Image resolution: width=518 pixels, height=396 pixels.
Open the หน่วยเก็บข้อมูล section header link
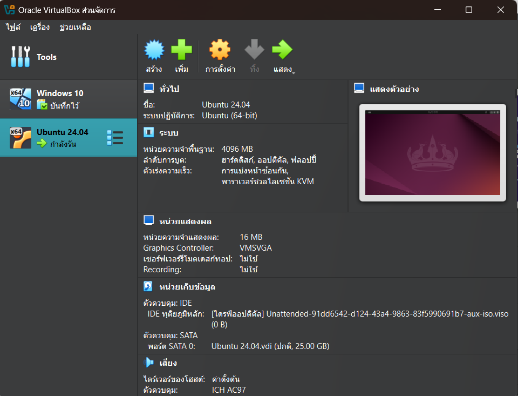[x=187, y=287]
